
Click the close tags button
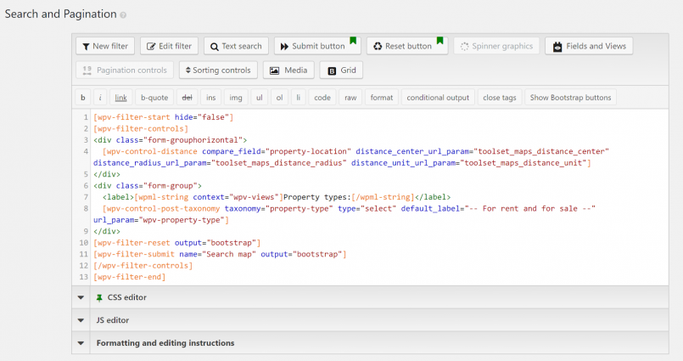pos(499,98)
